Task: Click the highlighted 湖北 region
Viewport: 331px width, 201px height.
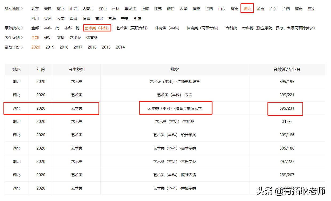Action: point(247,9)
